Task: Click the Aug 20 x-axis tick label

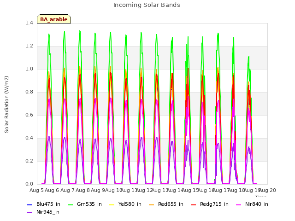Action: tap(267, 190)
